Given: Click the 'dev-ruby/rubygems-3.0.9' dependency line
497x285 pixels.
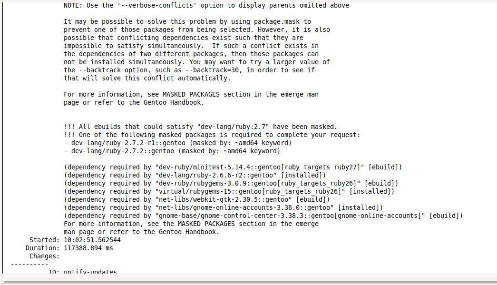Looking at the screenshot, I should [x=231, y=184].
